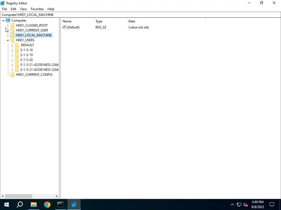This screenshot has width=281, height=210.
Task: Click the muted volume tray icon
Action: point(246,205)
